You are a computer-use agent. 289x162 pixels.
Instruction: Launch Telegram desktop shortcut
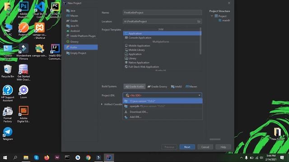point(8,134)
